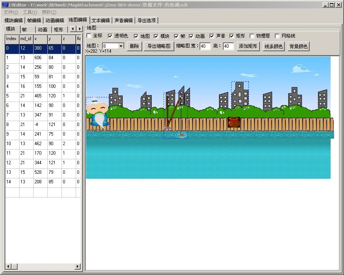Switch to the 动画编辑 tab

click(55, 20)
